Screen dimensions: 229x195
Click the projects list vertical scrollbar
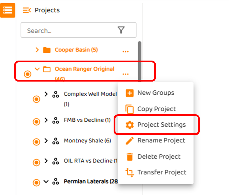[x=139, y=59]
